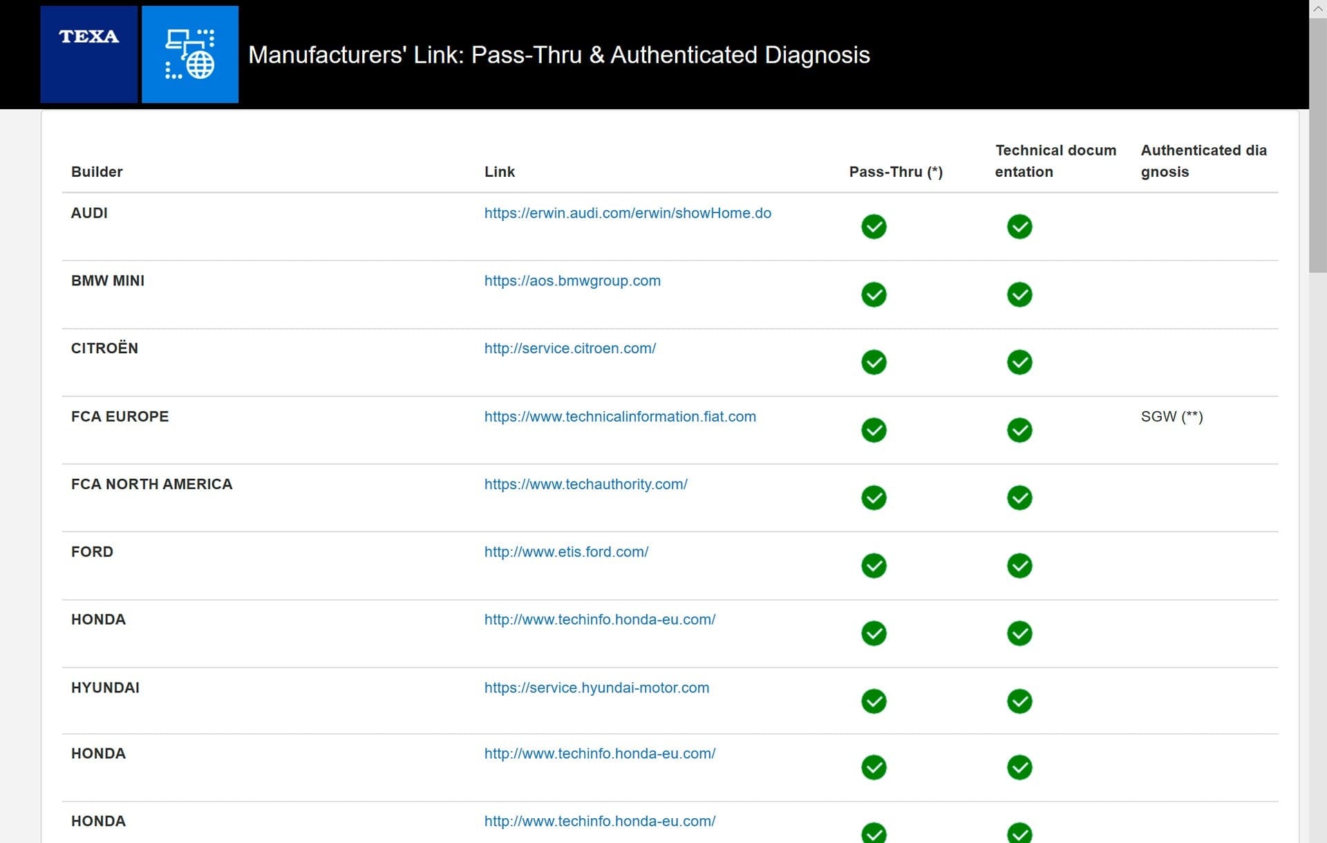
Task: Click the Pass-Thru checkmark for FCA EUROPE
Action: (874, 430)
